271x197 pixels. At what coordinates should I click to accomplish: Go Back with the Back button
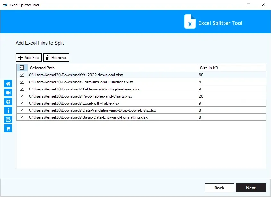coord(219,187)
